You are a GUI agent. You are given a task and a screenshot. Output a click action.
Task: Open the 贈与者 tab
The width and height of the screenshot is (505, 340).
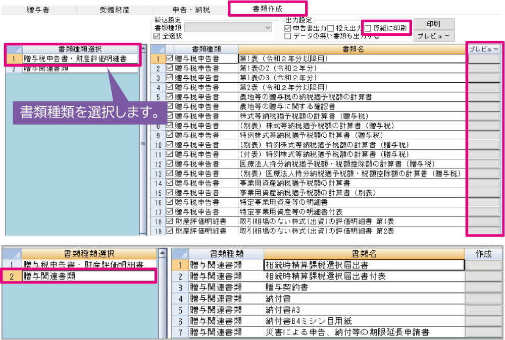coord(38,9)
